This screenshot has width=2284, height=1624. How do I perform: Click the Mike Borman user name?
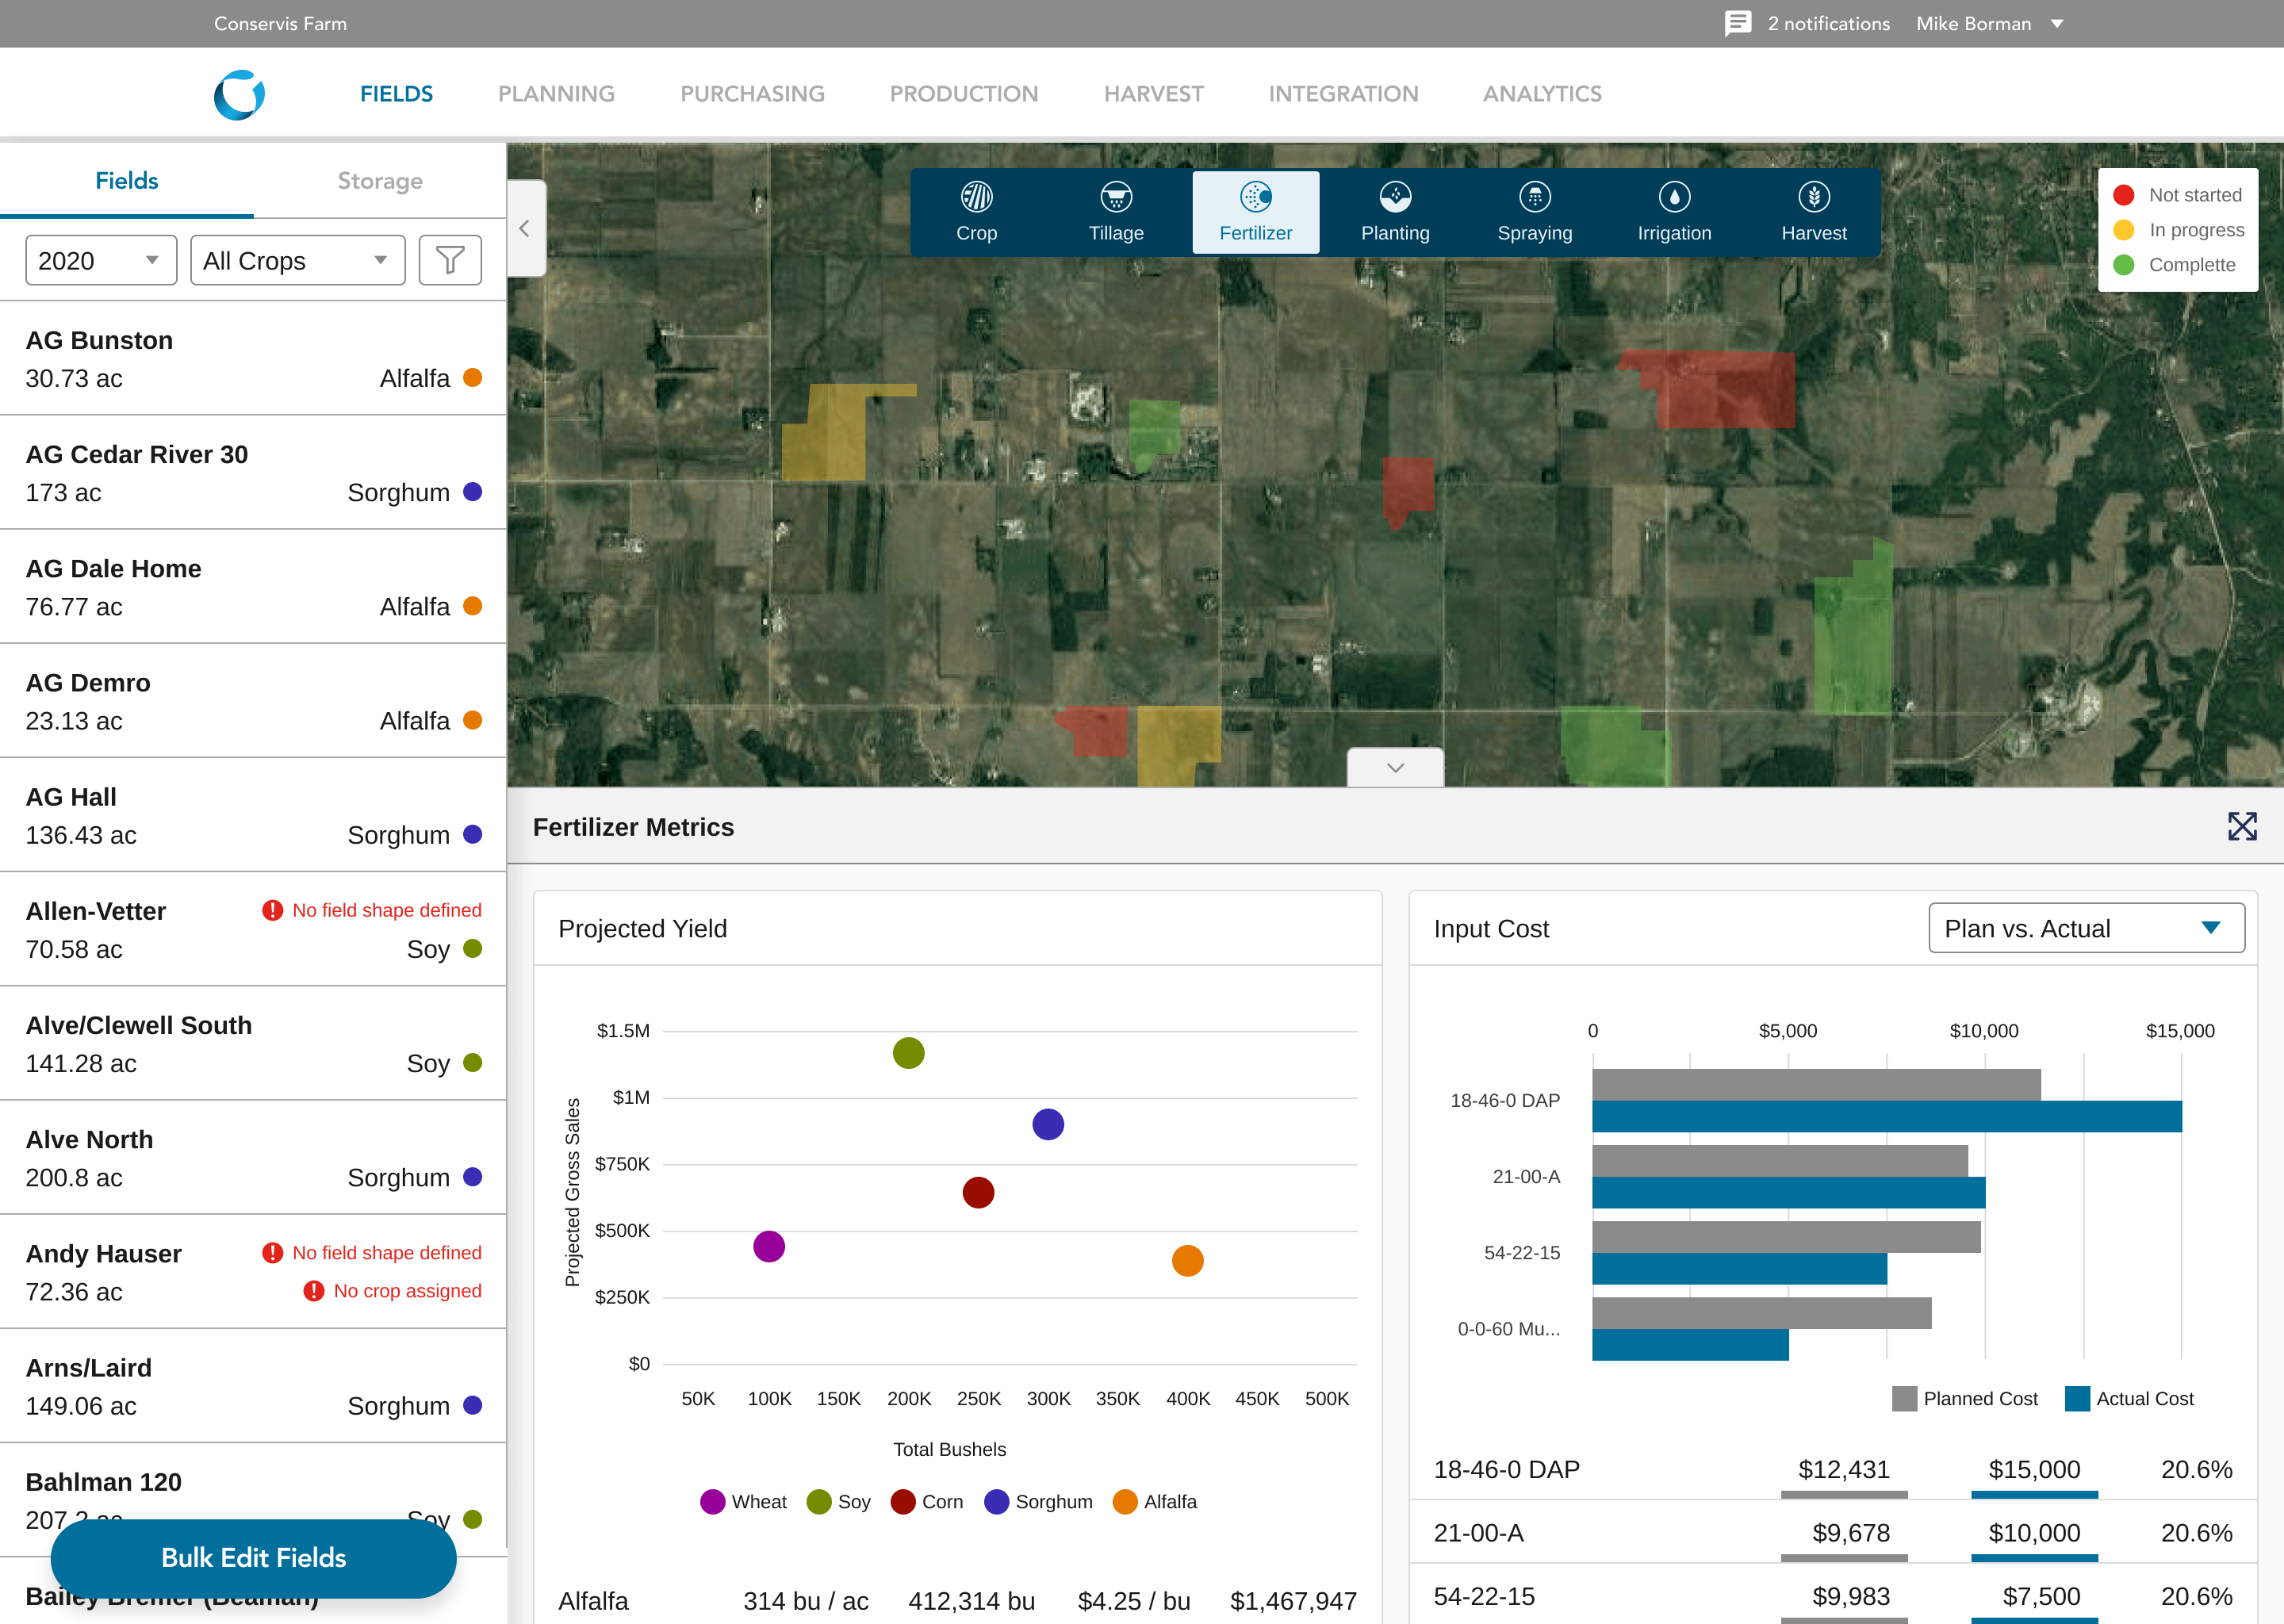1973,23
